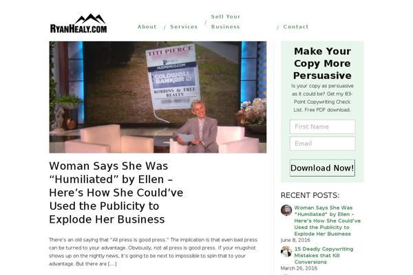Click the RyanHealy.com logo

(x=78, y=23)
